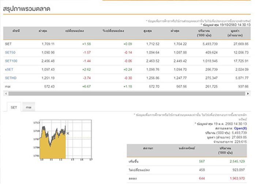Click the สรุปภาพรวมตลาด page heading

coord(27,9)
